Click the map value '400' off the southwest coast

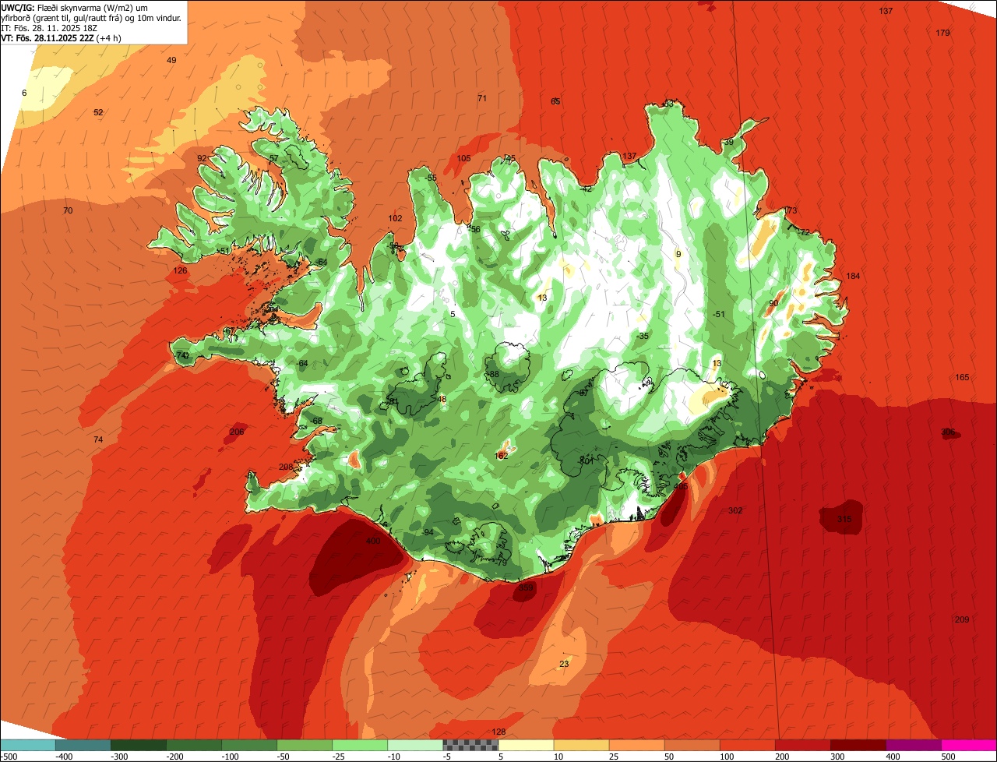(x=372, y=541)
